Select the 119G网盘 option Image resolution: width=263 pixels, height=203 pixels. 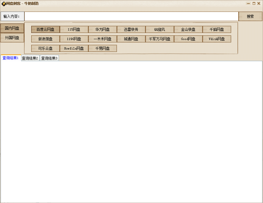pyautogui.click(x=74, y=39)
